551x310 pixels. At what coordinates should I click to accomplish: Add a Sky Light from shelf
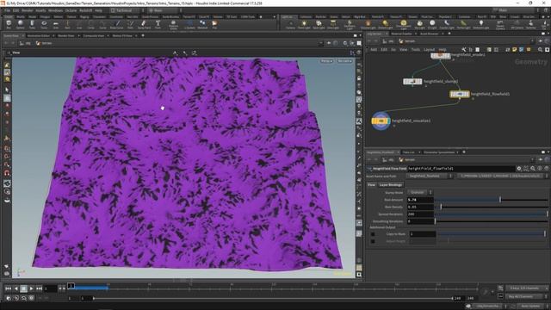coord(419,24)
